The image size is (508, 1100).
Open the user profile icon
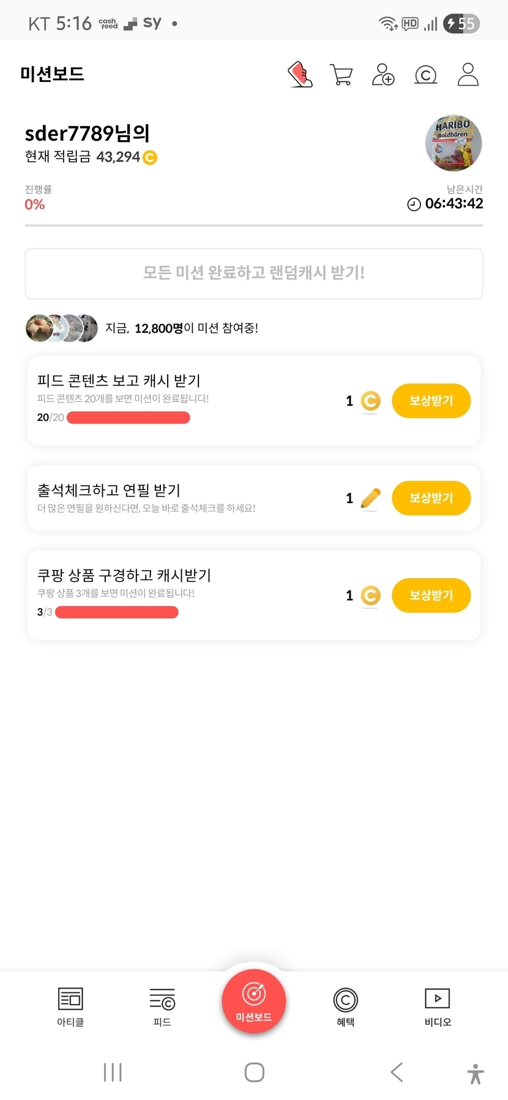click(x=468, y=75)
